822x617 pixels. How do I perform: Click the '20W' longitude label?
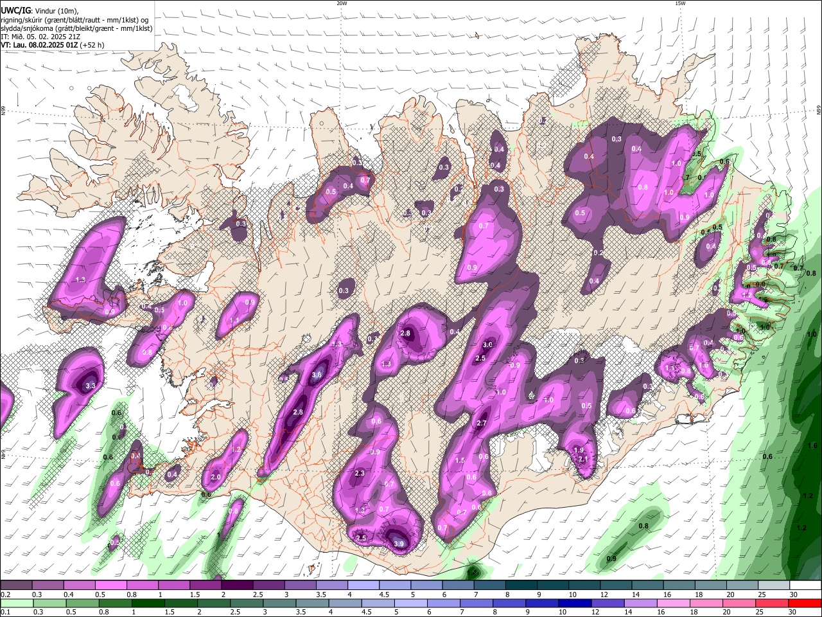342,3
